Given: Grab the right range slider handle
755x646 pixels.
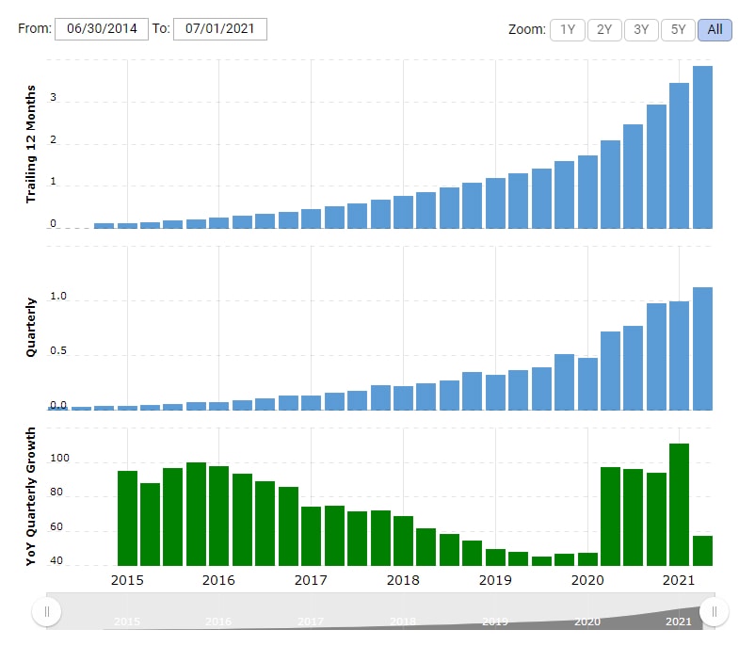Looking at the screenshot, I should [715, 612].
